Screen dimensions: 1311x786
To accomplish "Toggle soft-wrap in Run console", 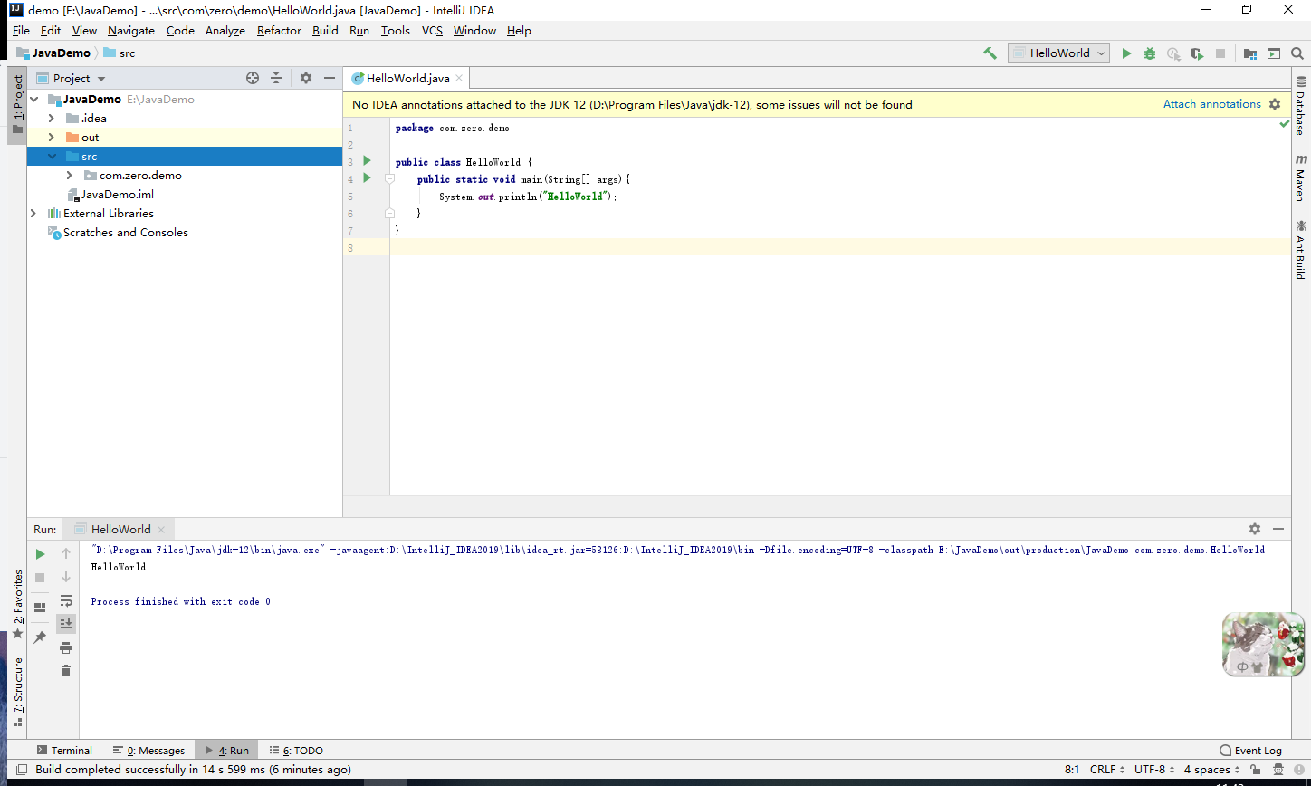I will 66,600.
